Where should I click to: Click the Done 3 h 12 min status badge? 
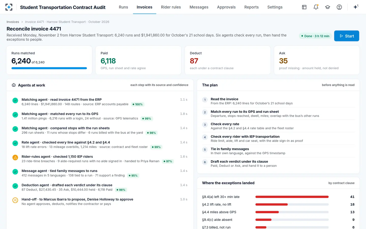coord(315,36)
